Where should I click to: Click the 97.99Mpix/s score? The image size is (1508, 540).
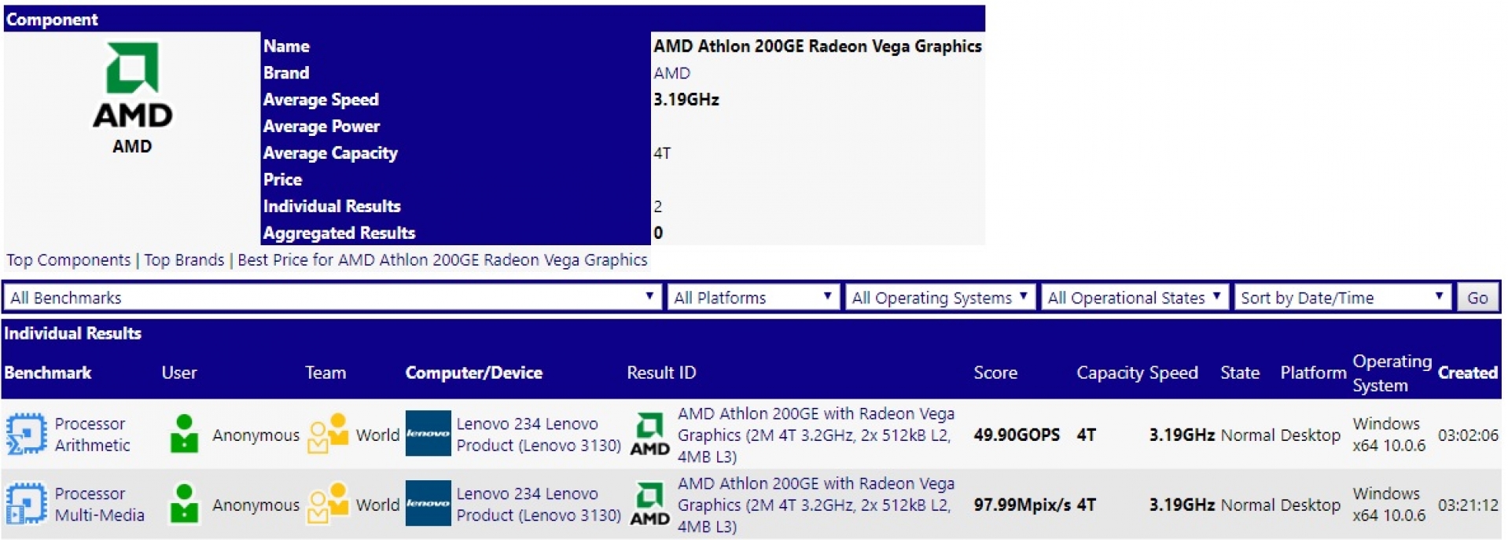click(1022, 505)
